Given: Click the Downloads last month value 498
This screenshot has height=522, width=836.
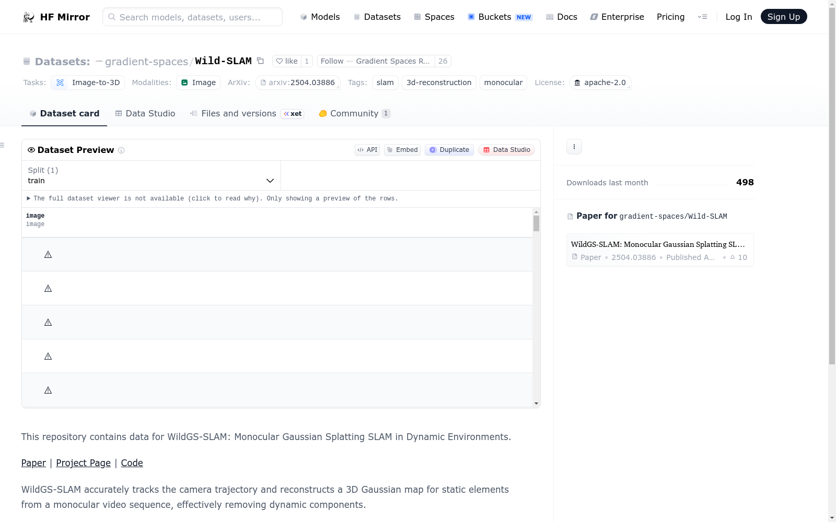Looking at the screenshot, I should click(x=745, y=182).
